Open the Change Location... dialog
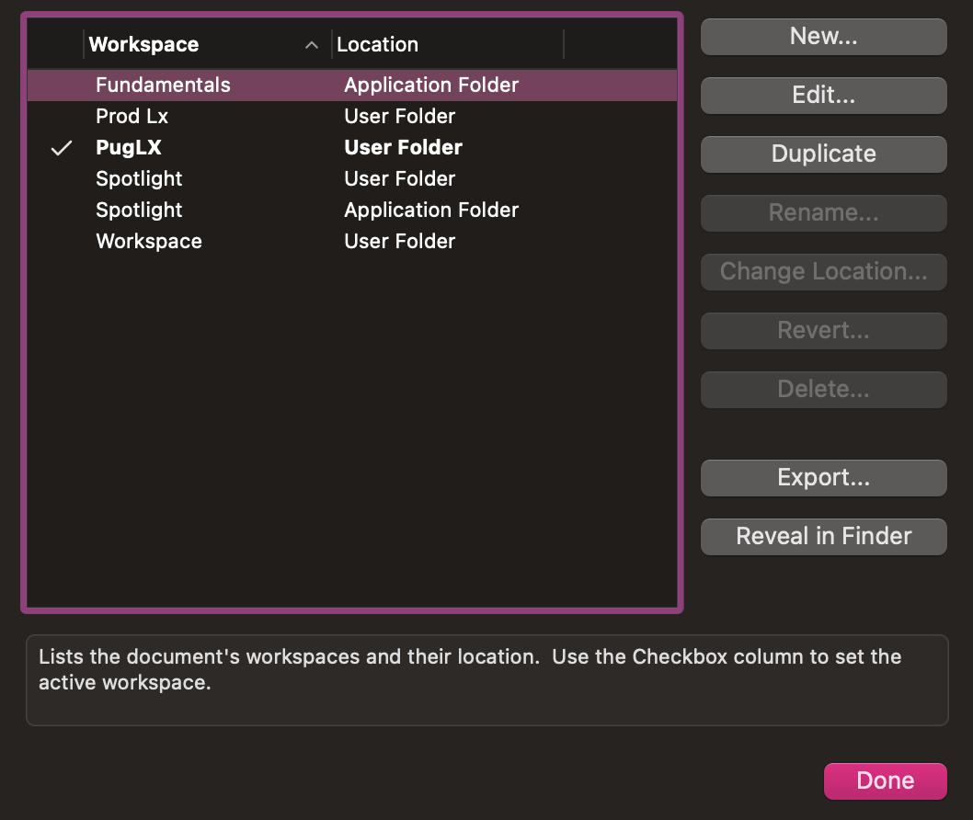The width and height of the screenshot is (973, 820). (822, 271)
